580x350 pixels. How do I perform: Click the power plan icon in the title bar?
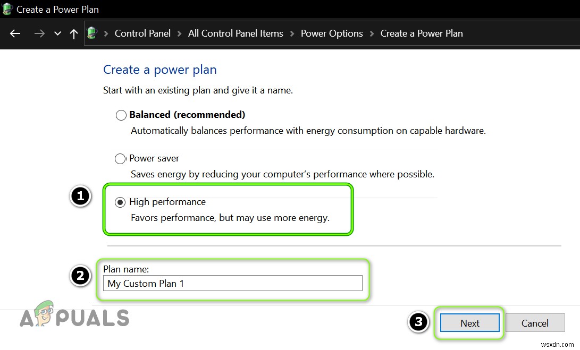[x=7, y=9]
